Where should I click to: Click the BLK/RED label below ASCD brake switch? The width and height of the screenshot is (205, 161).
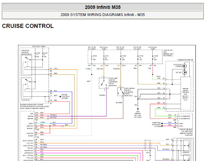(x=119, y=102)
